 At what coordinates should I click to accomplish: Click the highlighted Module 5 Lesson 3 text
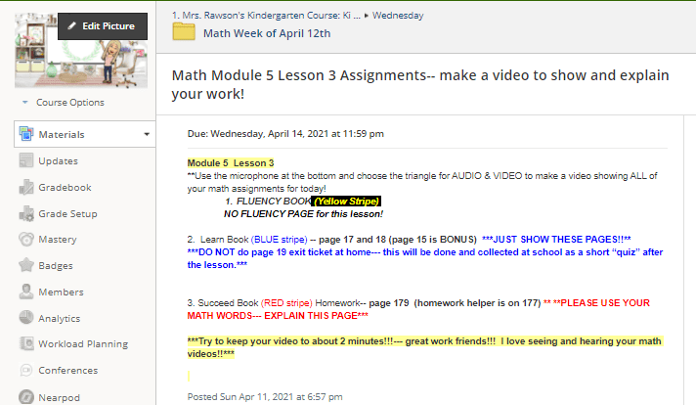pos(231,163)
